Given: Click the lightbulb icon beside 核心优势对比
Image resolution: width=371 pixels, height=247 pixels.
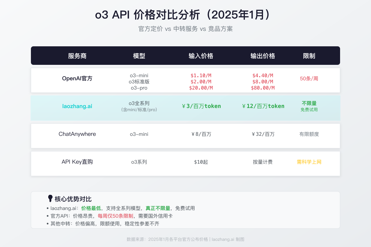Looking at the screenshot, I should 50,199.
